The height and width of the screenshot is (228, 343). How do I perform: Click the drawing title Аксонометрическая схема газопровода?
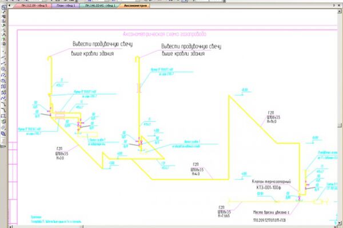165,34
